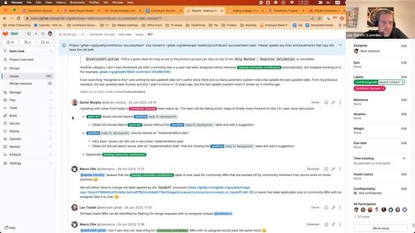The width and height of the screenshot is (415, 233).
Task: Click the Contributor Success breadcrumb
Action: click(x=102, y=34)
